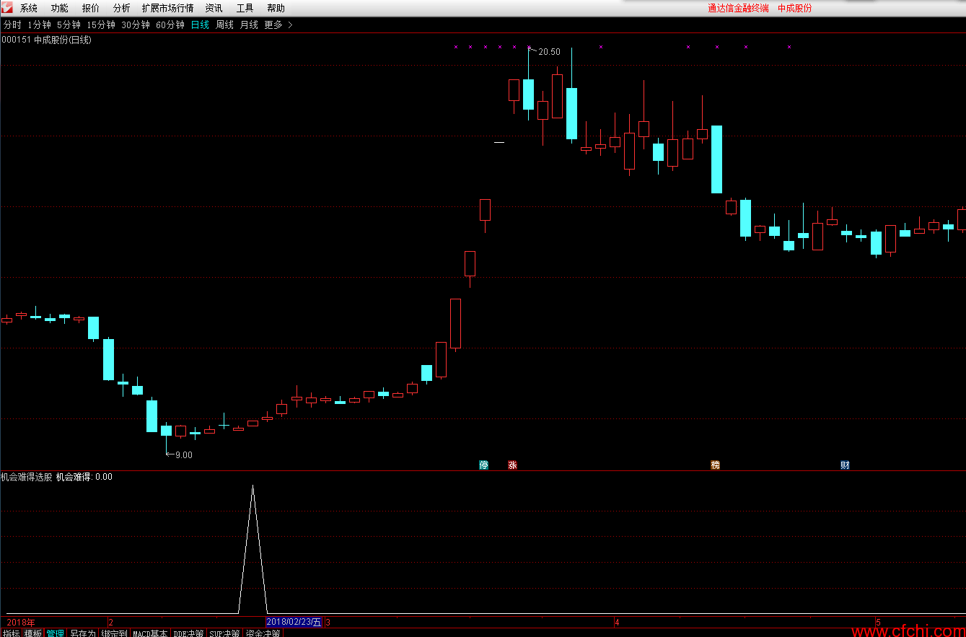The height and width of the screenshot is (637, 966).
Task: Select the 管理 bottom tab
Action: tap(55, 633)
